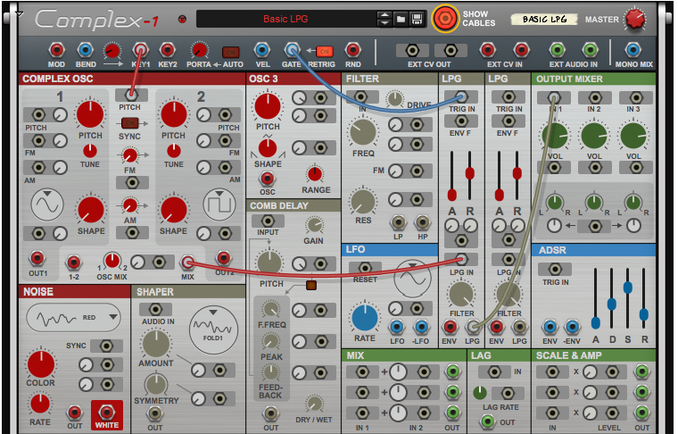This screenshot has height=434, width=678.
Task: Toggle the comb delay pitch orange button
Action: click(x=310, y=285)
